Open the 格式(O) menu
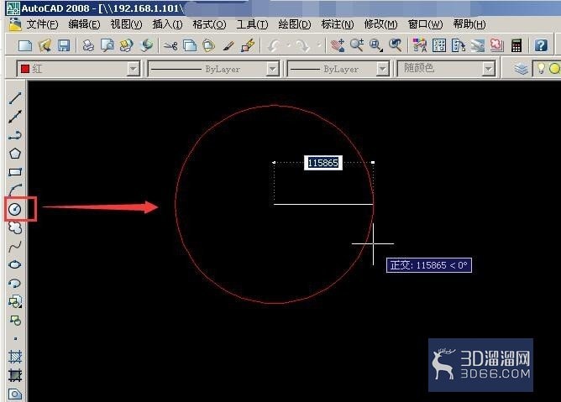 pyautogui.click(x=209, y=24)
